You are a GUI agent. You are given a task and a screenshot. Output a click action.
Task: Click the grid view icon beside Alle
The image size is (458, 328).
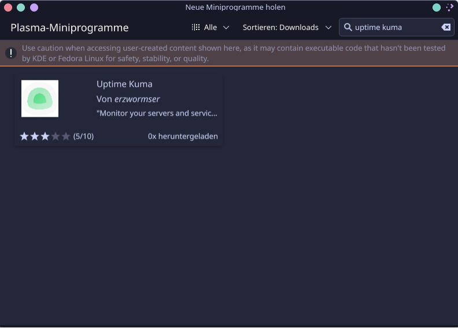pyautogui.click(x=195, y=27)
